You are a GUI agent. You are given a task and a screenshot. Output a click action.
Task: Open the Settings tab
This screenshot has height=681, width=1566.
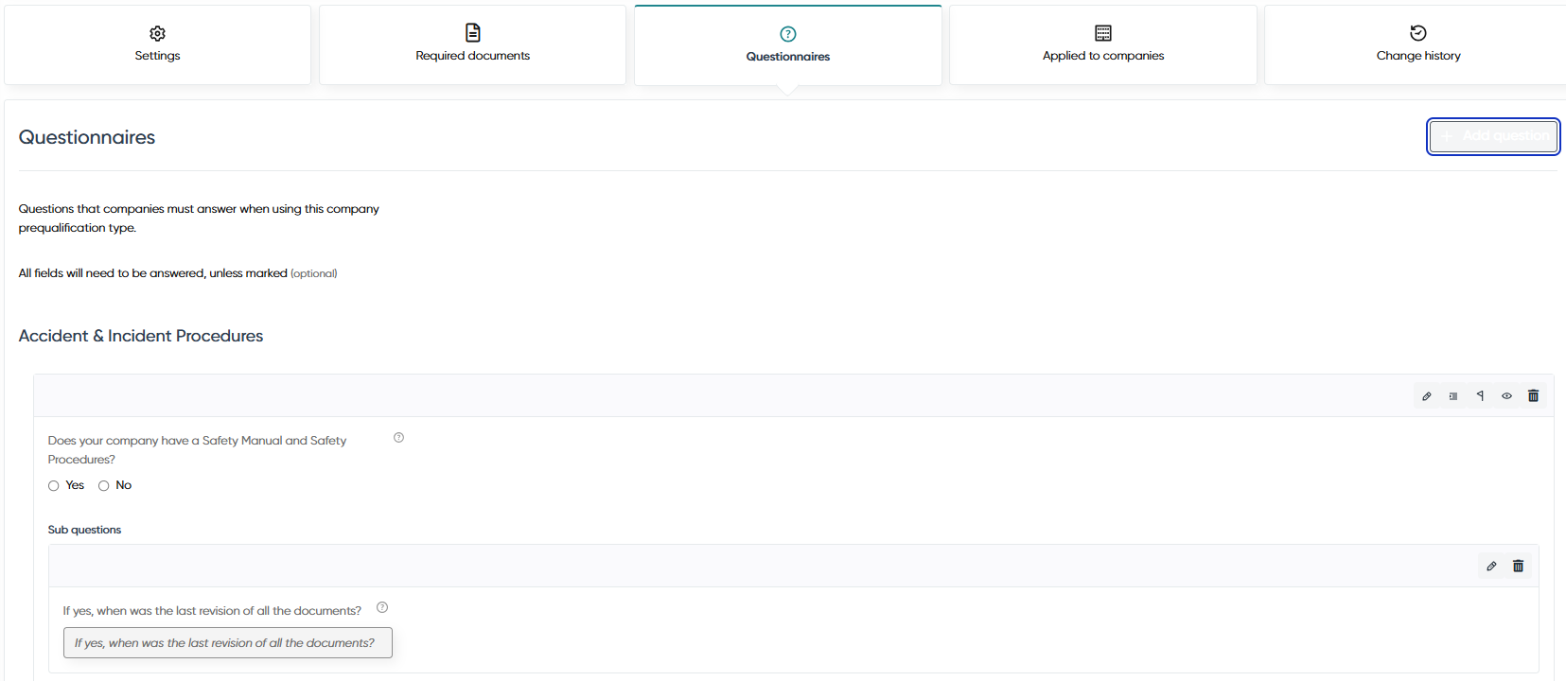157,45
